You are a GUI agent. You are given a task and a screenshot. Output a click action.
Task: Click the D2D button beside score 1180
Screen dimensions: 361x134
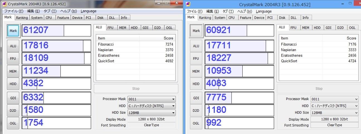(x=196, y=110)
